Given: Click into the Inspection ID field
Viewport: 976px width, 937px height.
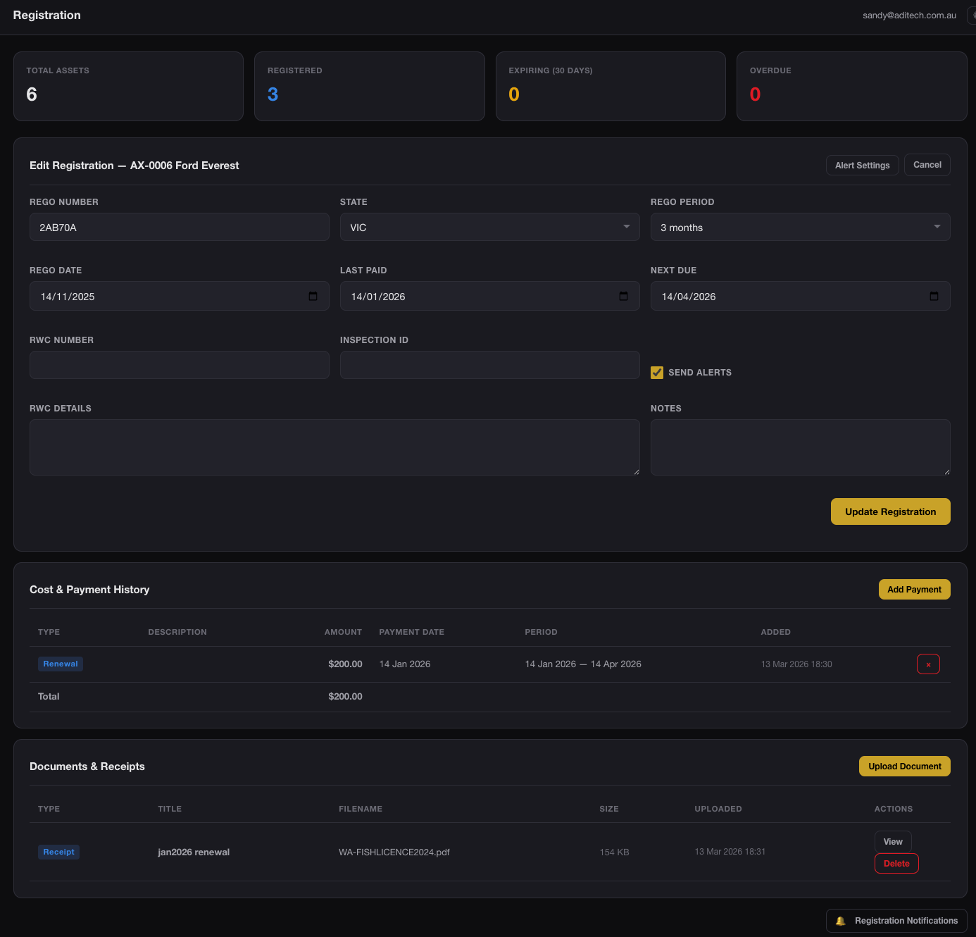Looking at the screenshot, I should (490, 365).
